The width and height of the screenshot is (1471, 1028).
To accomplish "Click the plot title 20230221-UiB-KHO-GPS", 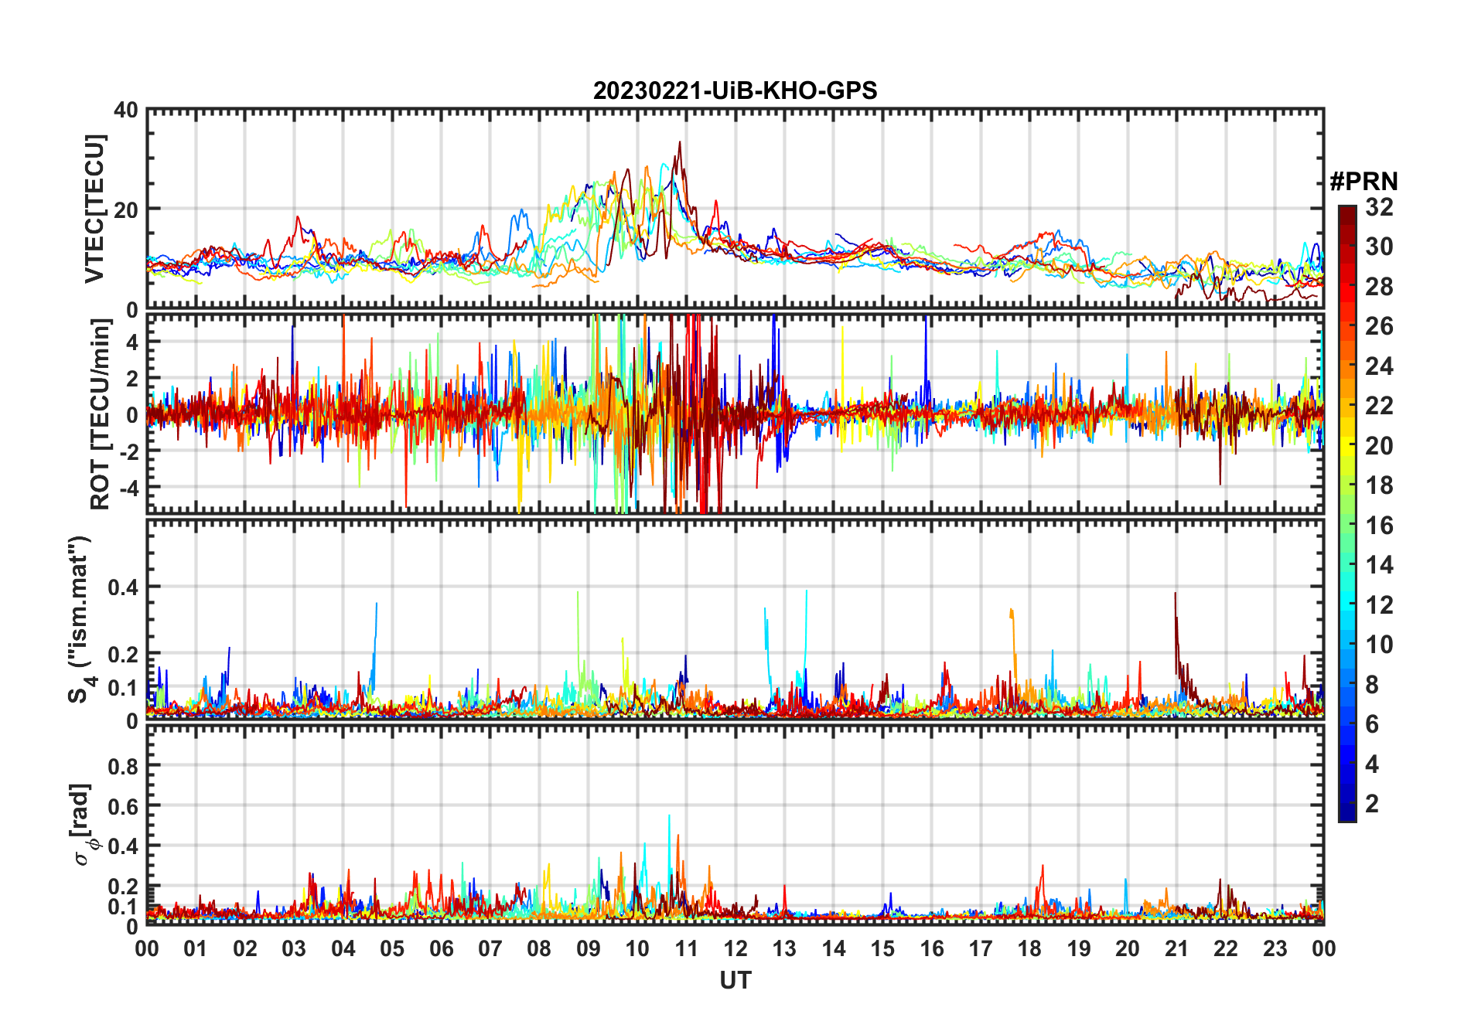I will point(735,90).
